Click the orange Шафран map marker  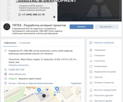tap(34, 87)
